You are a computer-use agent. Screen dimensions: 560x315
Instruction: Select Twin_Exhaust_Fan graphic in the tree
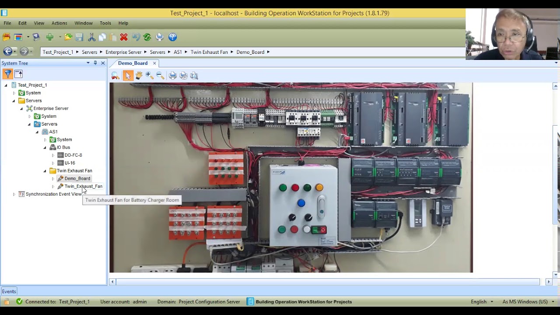coord(84,186)
